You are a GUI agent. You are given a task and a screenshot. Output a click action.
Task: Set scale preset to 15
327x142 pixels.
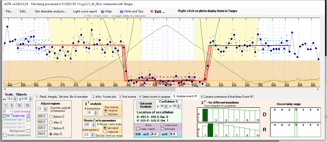click(28, 105)
